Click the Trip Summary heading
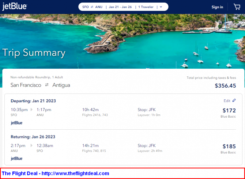Image resolution: width=245 pixels, height=179 pixels. pyautogui.click(x=34, y=53)
